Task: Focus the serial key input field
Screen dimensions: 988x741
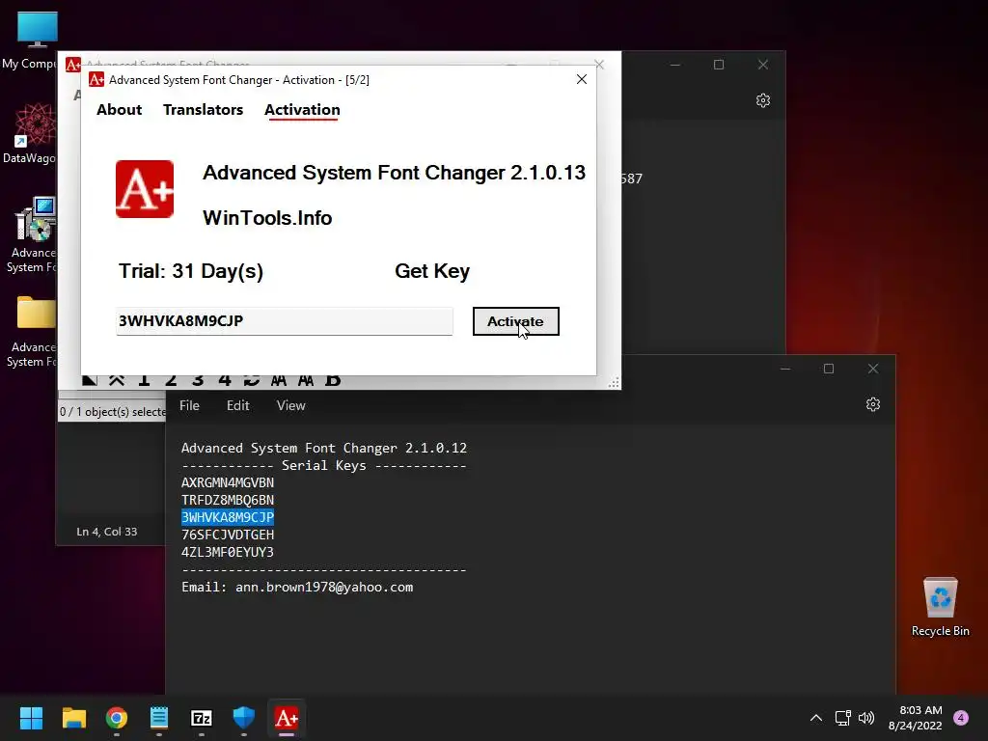Action: 285,321
